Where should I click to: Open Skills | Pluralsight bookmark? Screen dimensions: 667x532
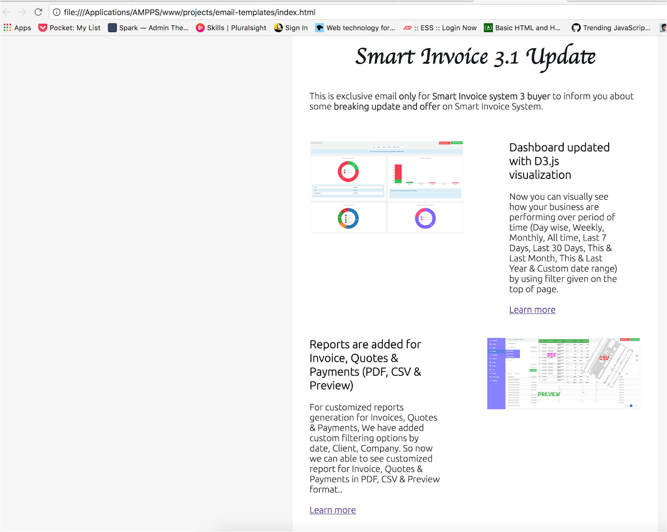tap(231, 28)
